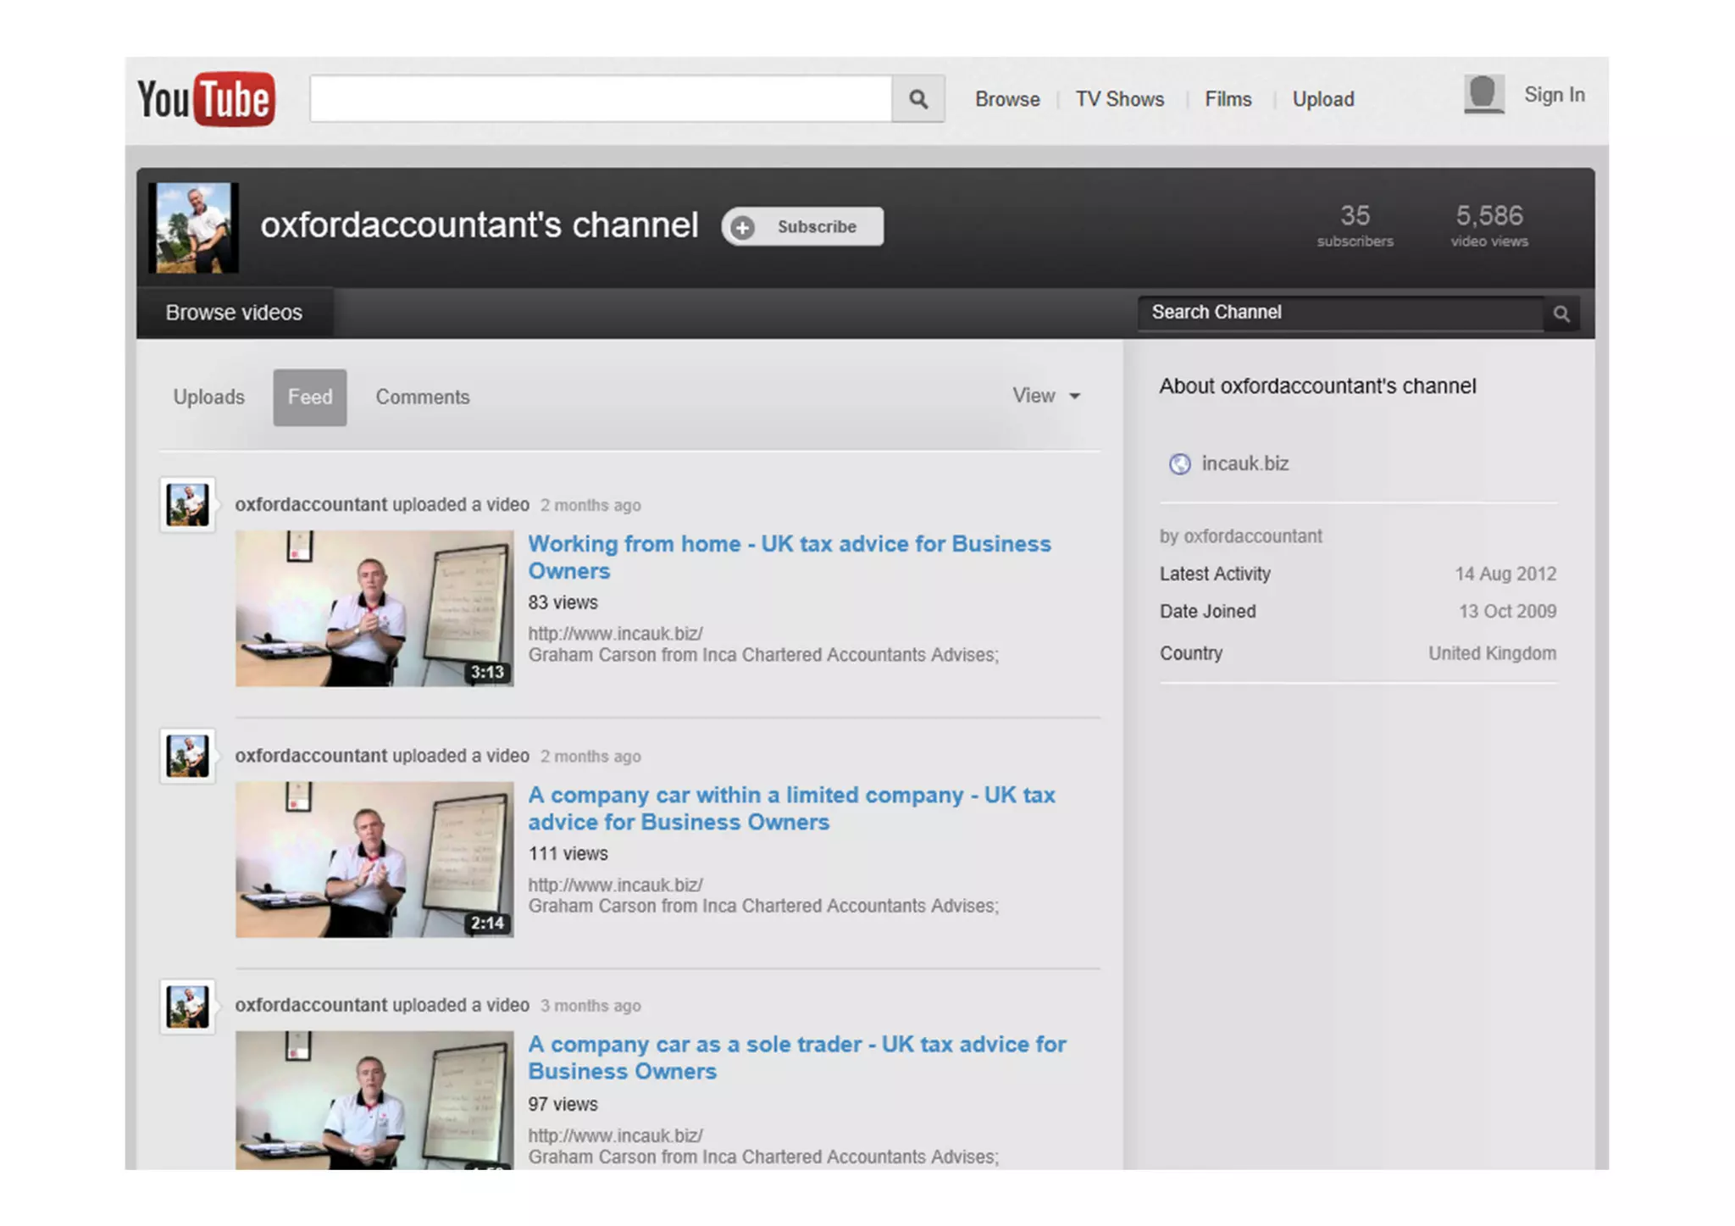Click in the main YouTube search field
1735x1226 pixels.
[x=601, y=99]
